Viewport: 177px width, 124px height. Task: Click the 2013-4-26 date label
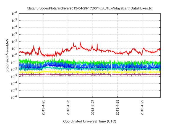coord(68,107)
